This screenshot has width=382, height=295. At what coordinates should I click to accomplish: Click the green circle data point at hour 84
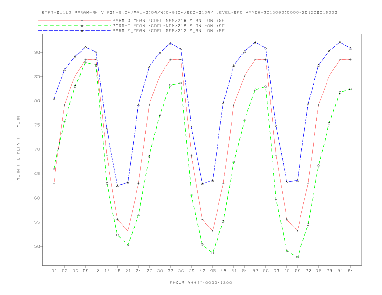(x=350, y=89)
